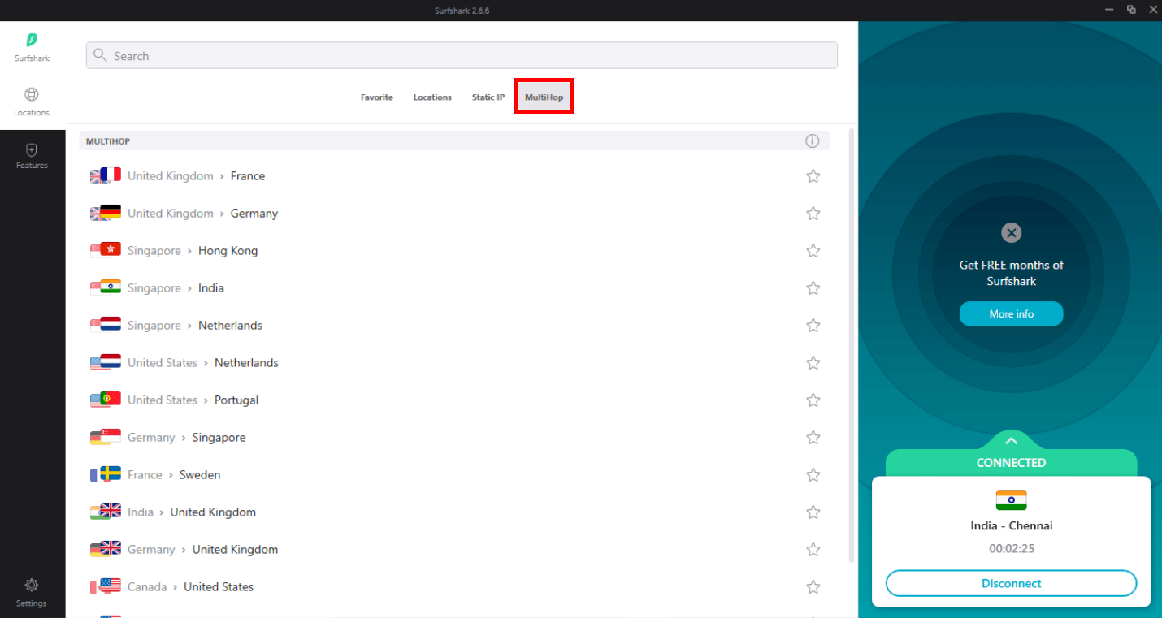The width and height of the screenshot is (1162, 618).
Task: Select Germany › United Kingdom route text
Action: coord(202,550)
